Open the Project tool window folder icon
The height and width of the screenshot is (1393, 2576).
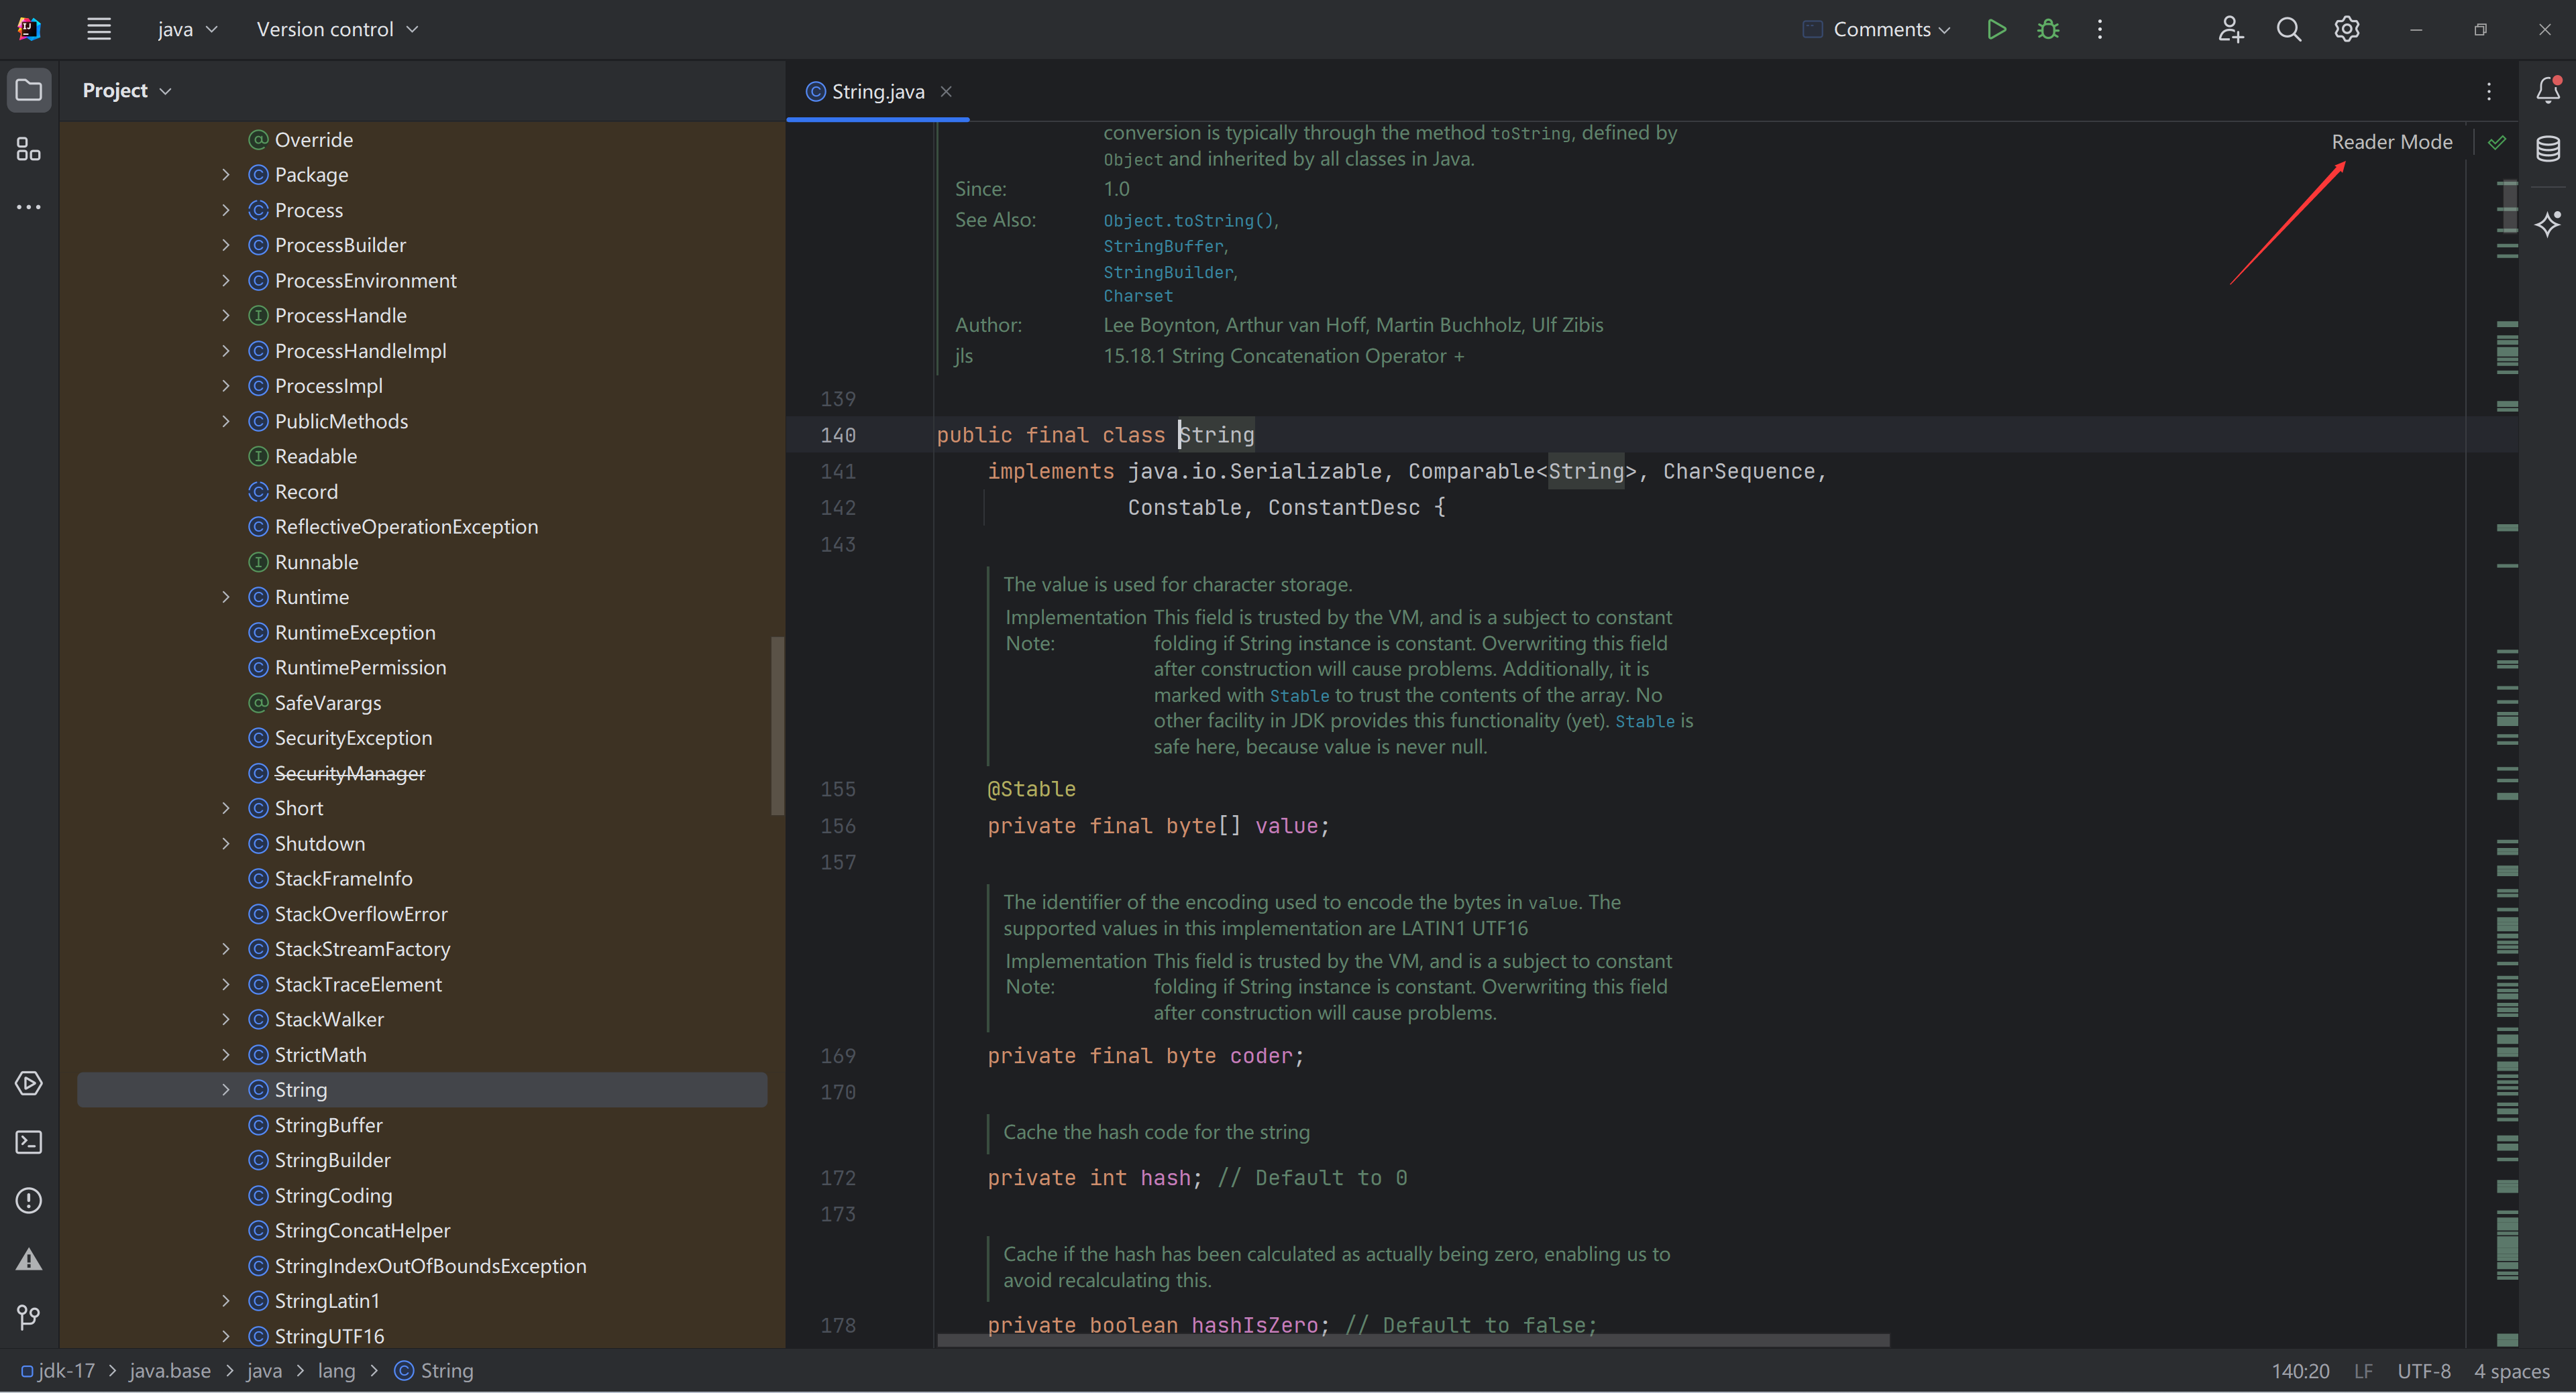click(x=29, y=90)
